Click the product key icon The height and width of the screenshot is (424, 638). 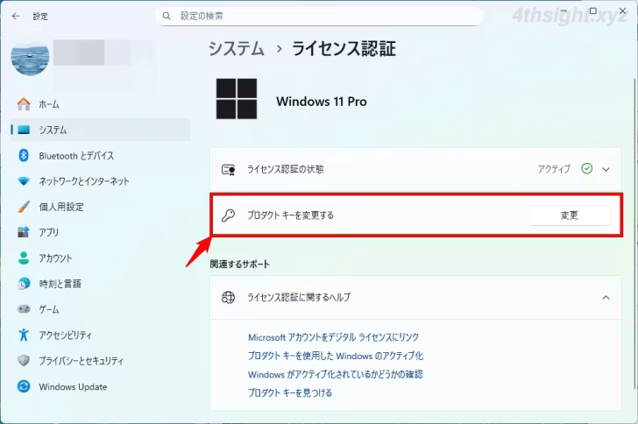(x=228, y=216)
